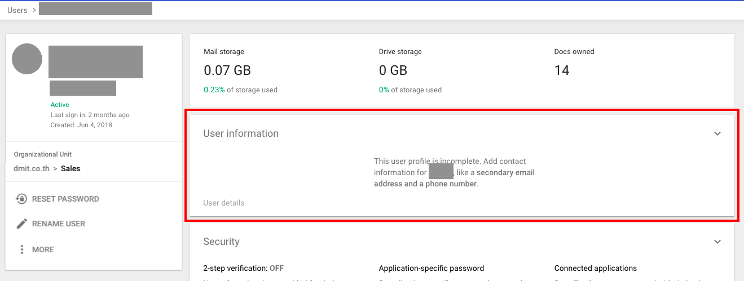The image size is (744, 281).
Task: Click the incomplete user profile message
Action: point(454,172)
